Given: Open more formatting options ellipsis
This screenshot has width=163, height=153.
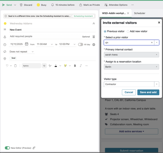Looking at the screenshot, I should [86, 66].
